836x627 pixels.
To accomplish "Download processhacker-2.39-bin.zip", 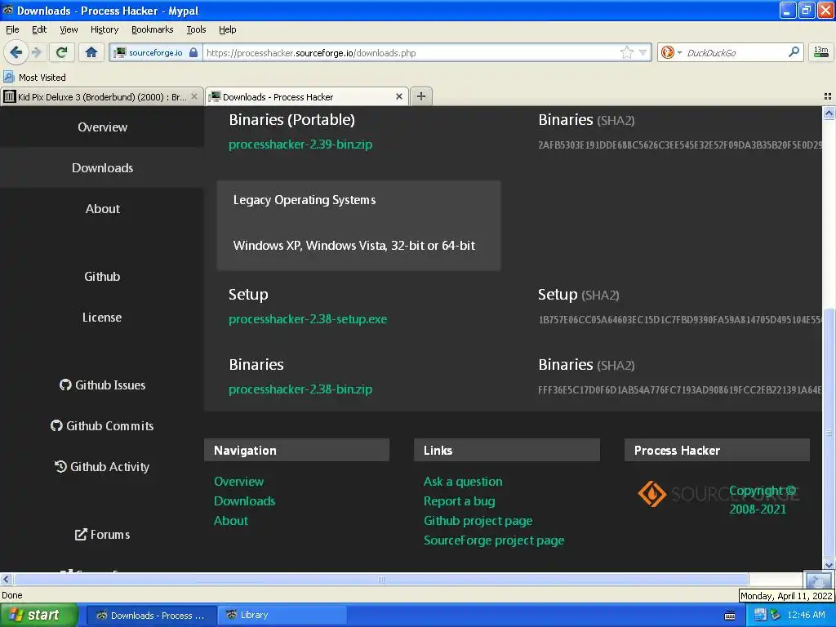I will pos(300,145).
